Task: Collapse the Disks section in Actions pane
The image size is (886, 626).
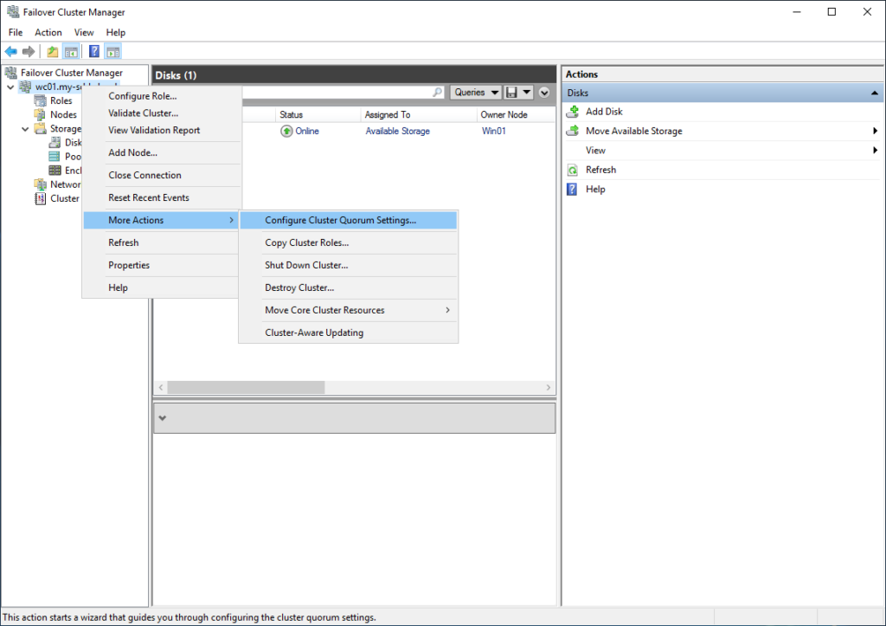Action: tap(875, 93)
